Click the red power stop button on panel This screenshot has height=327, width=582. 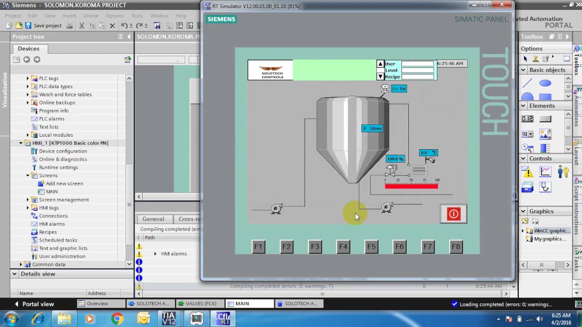[453, 214]
